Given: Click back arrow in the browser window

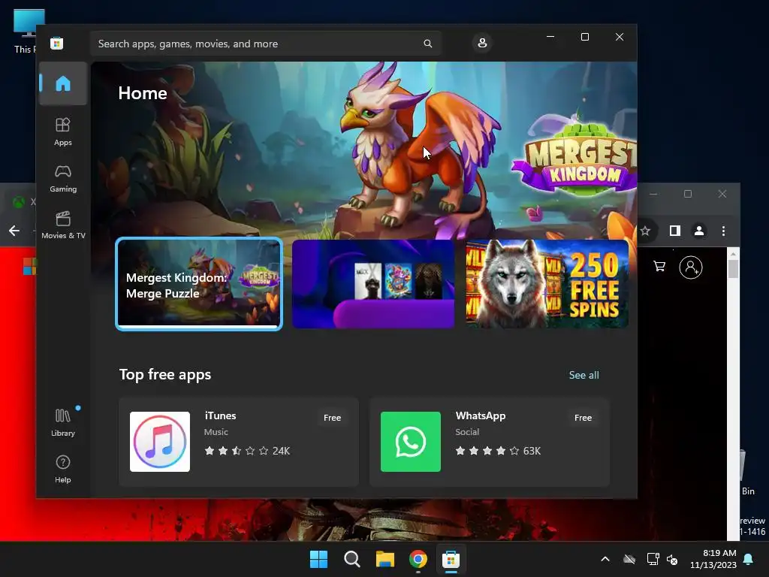Looking at the screenshot, I should 14,231.
